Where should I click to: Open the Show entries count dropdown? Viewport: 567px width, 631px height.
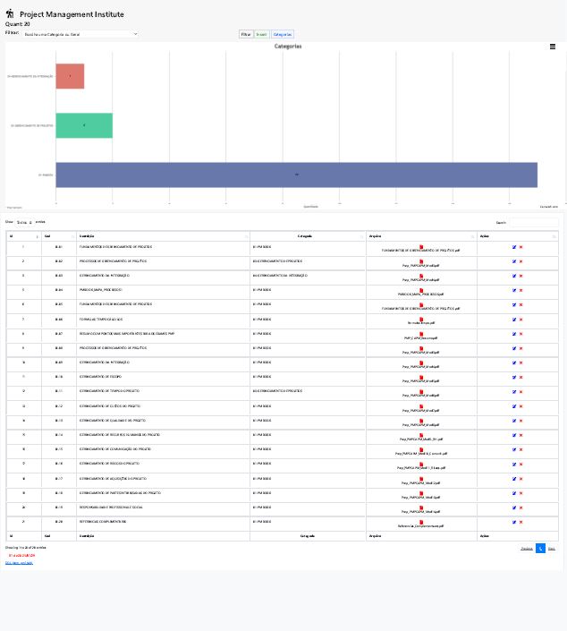24,222
